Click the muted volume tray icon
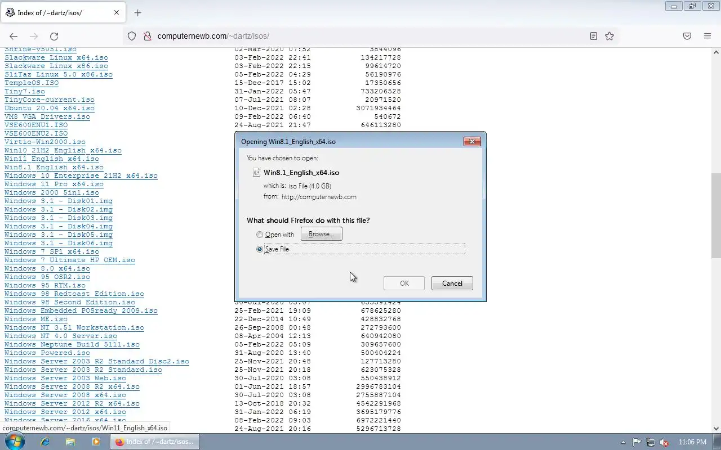The width and height of the screenshot is (721, 450). pos(665,442)
